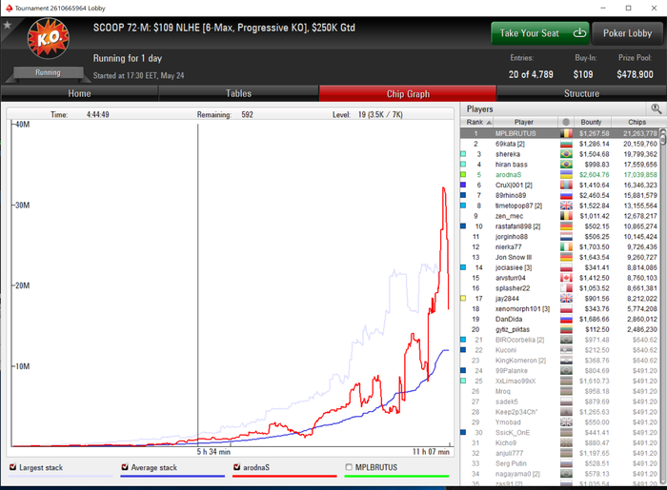Click arodnaS's bounty $2,604.76
Screen dimensions: 667x490
click(x=594, y=174)
